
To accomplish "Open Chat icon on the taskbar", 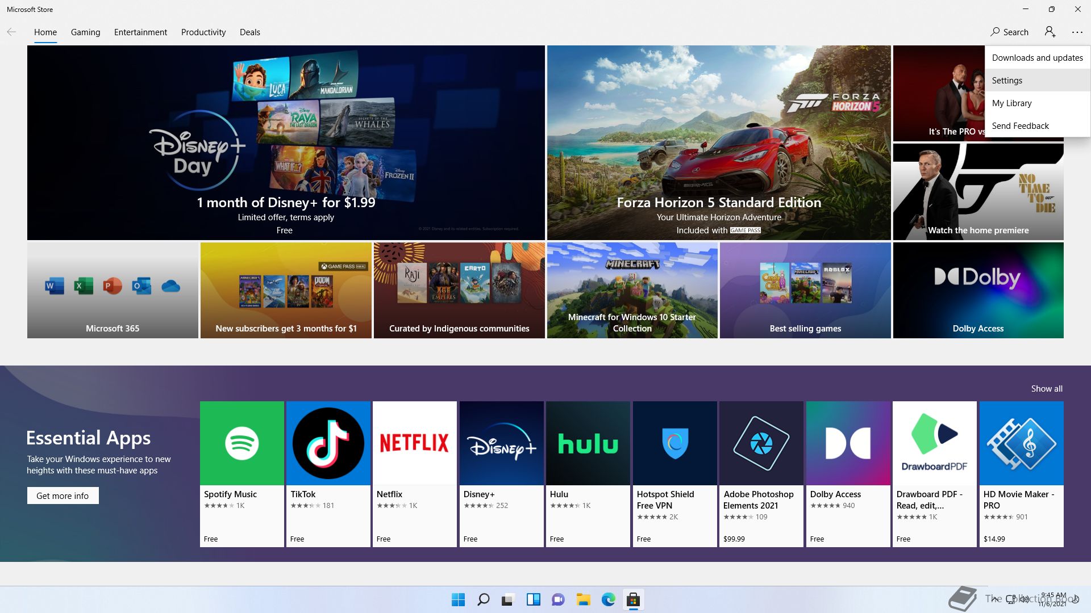I will 558,599.
